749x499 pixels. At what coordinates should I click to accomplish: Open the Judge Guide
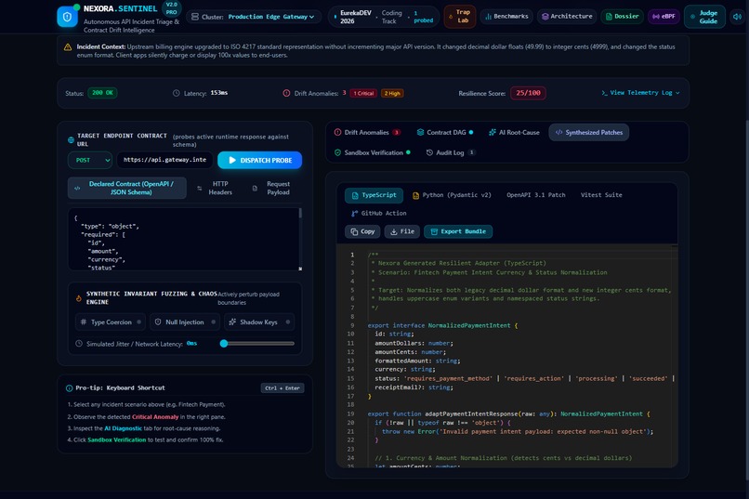(704, 17)
